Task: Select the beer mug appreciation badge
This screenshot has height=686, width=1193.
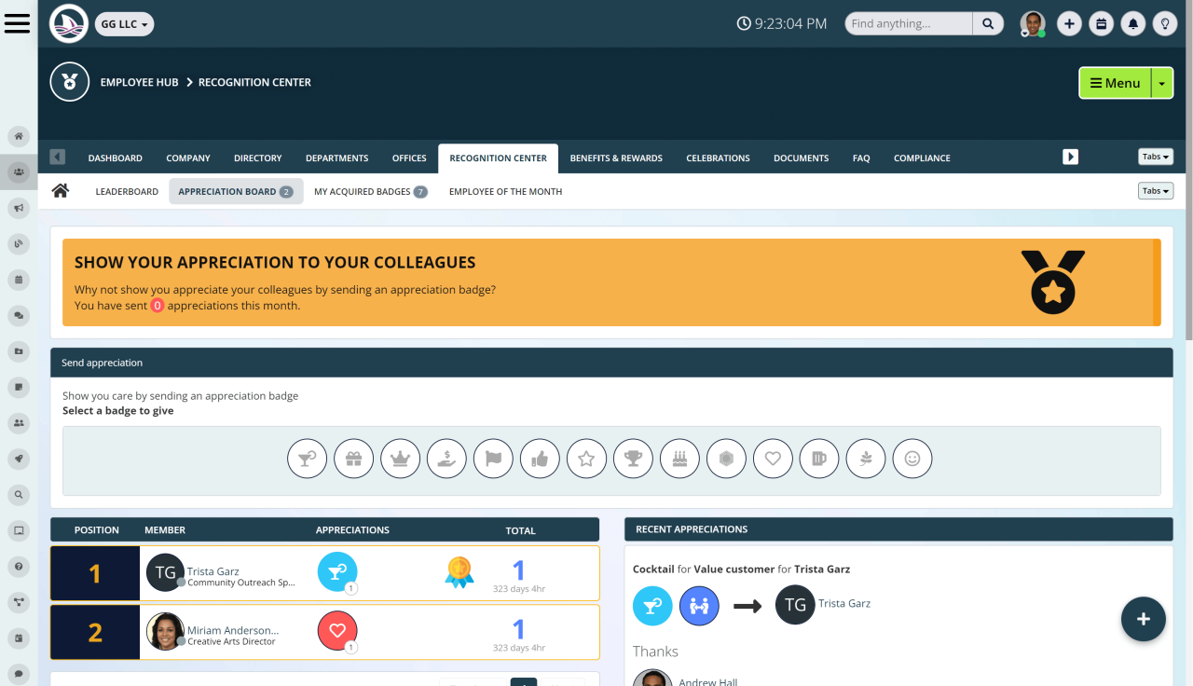Action: pyautogui.click(x=819, y=458)
